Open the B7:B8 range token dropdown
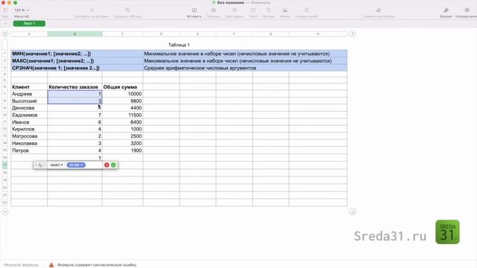This screenshot has height=268, width=477. [76, 165]
